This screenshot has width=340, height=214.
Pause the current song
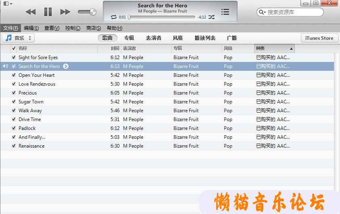(x=48, y=12)
